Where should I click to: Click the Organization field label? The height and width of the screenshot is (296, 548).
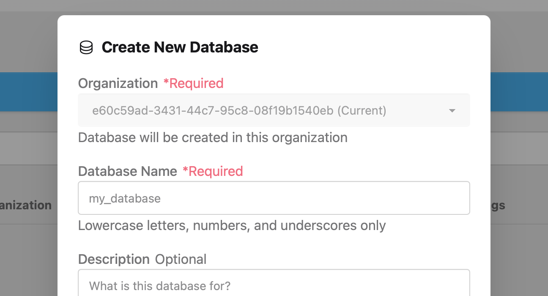pyautogui.click(x=118, y=84)
